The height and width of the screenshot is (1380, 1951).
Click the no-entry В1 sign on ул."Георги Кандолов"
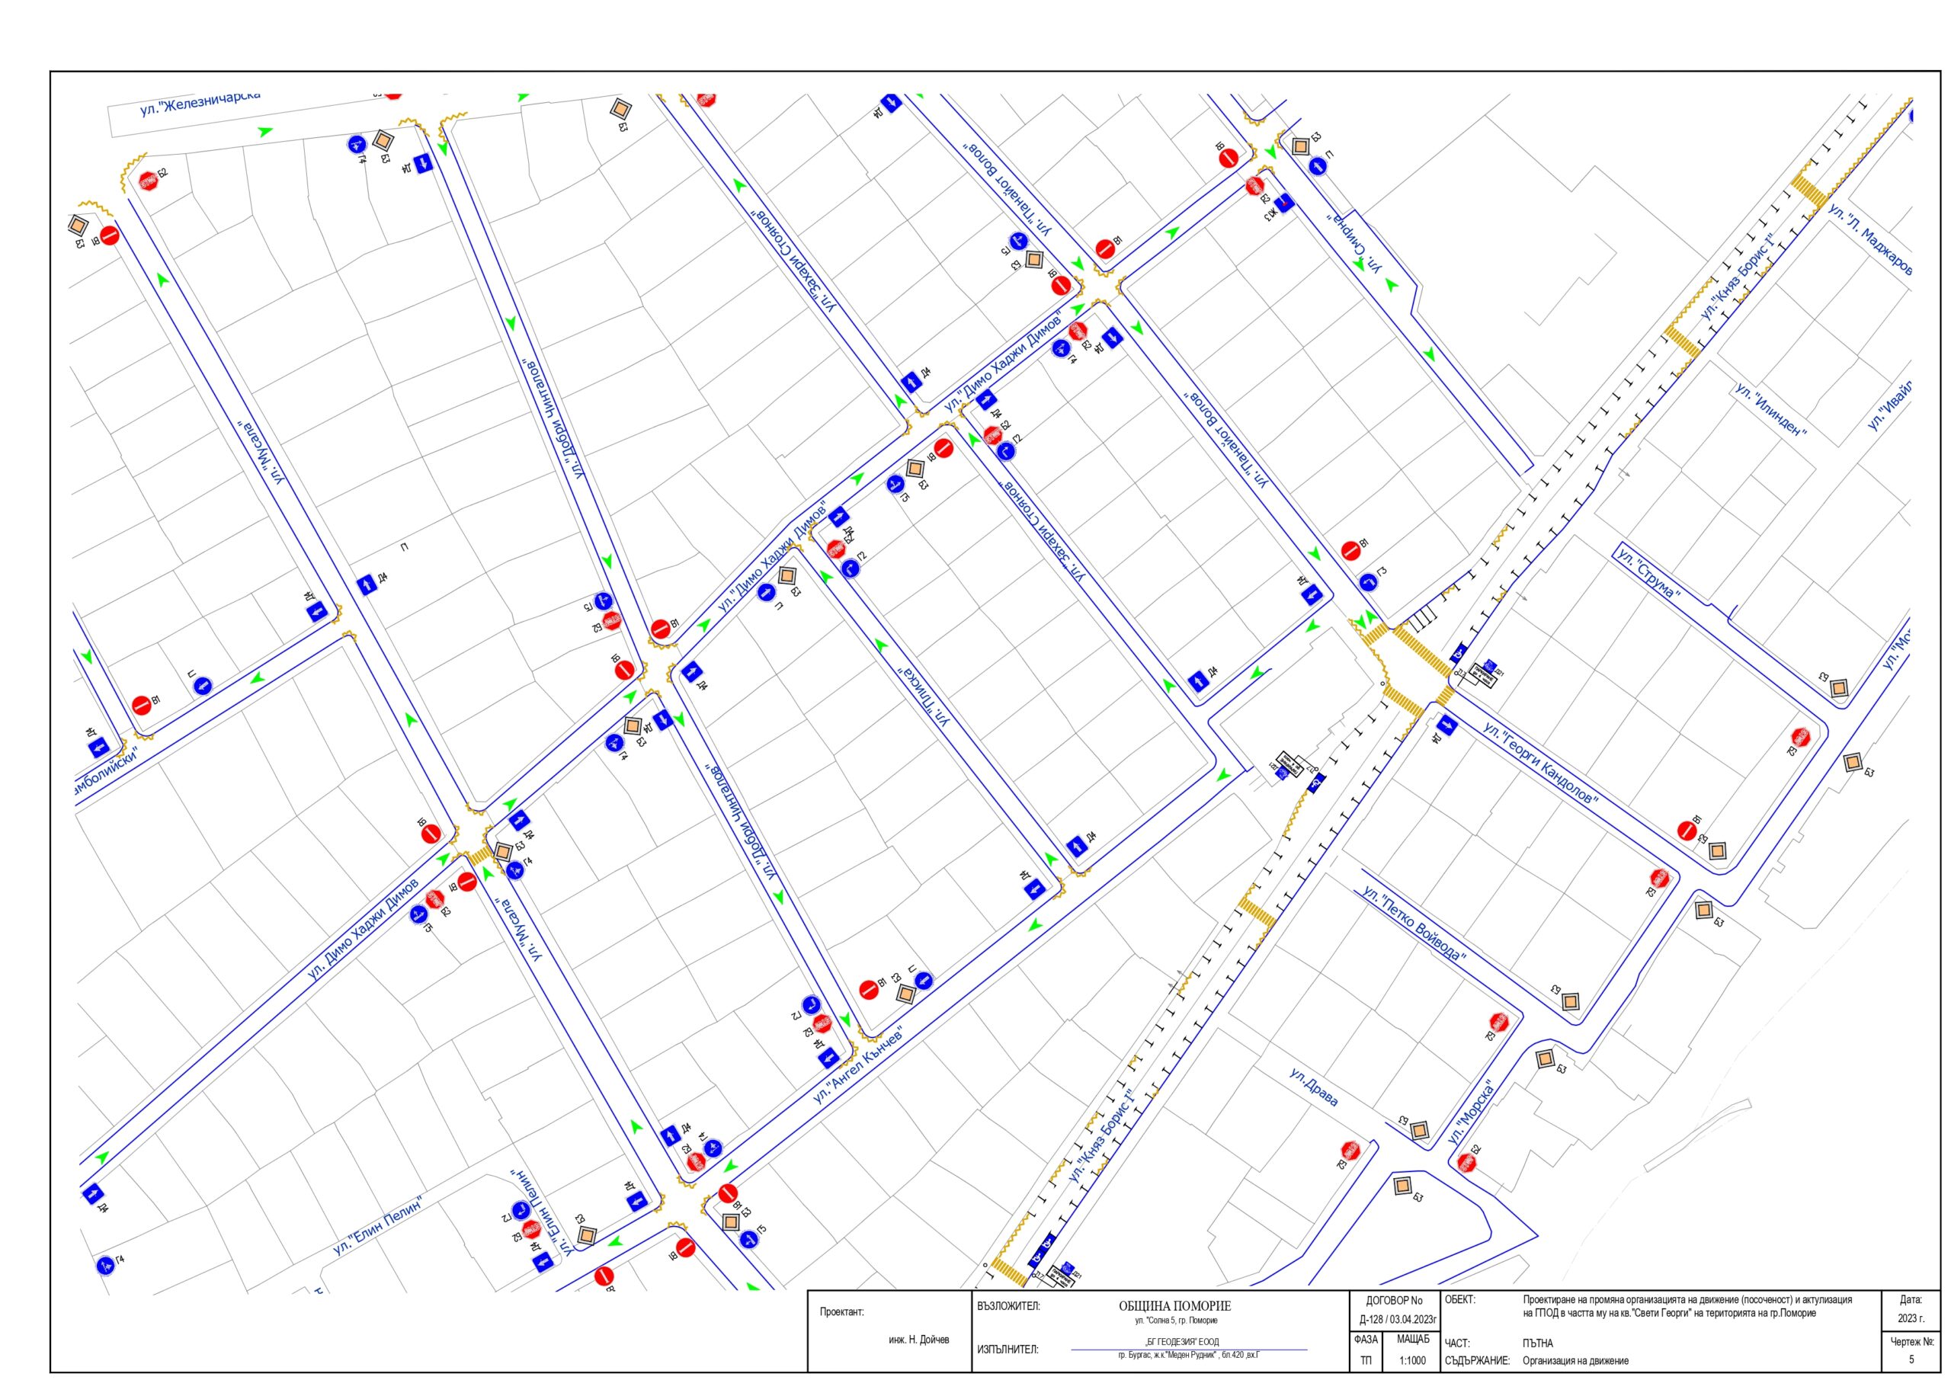click(1687, 830)
